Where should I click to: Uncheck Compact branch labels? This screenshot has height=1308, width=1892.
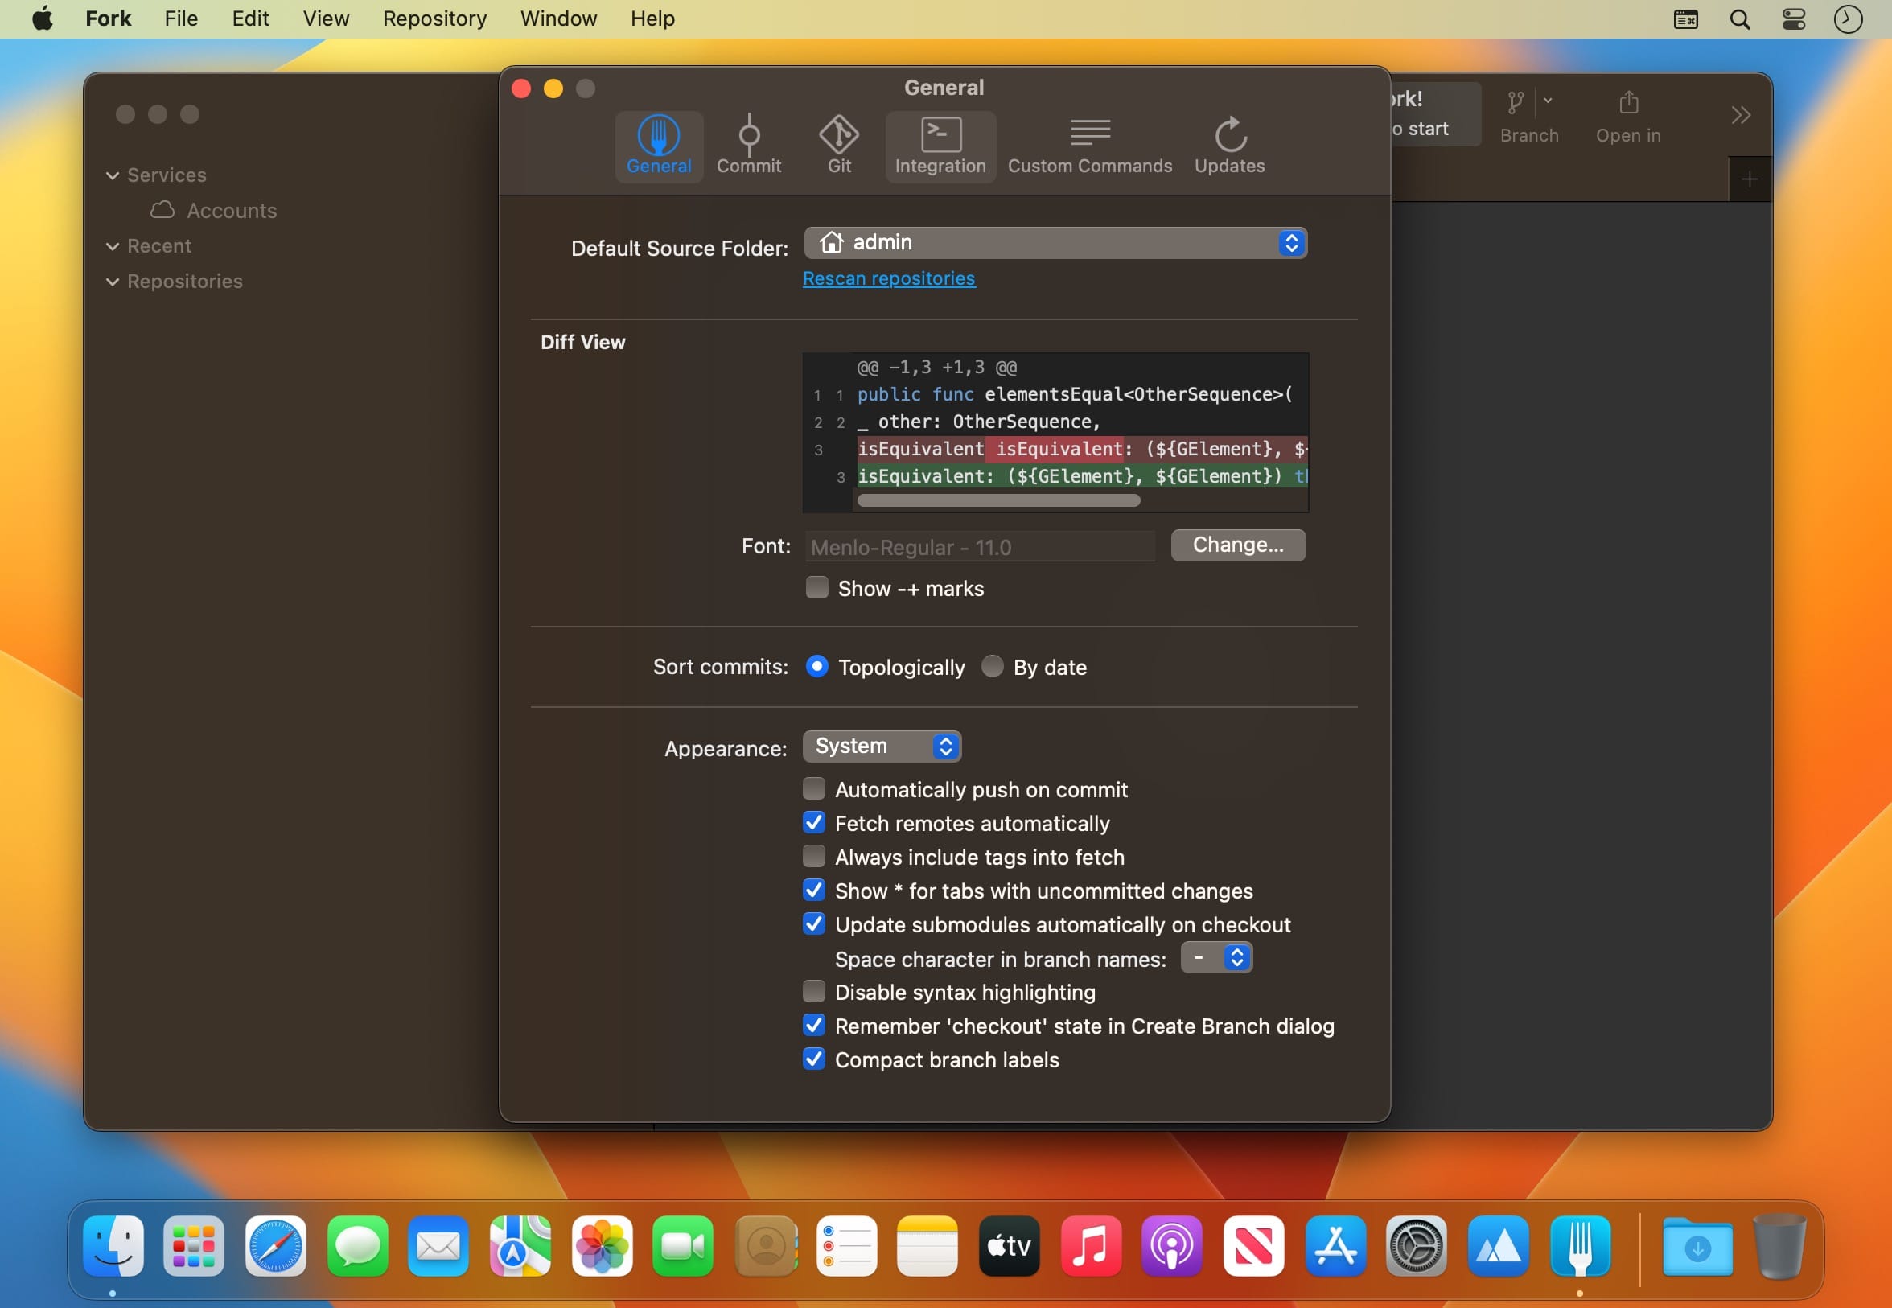(x=813, y=1059)
